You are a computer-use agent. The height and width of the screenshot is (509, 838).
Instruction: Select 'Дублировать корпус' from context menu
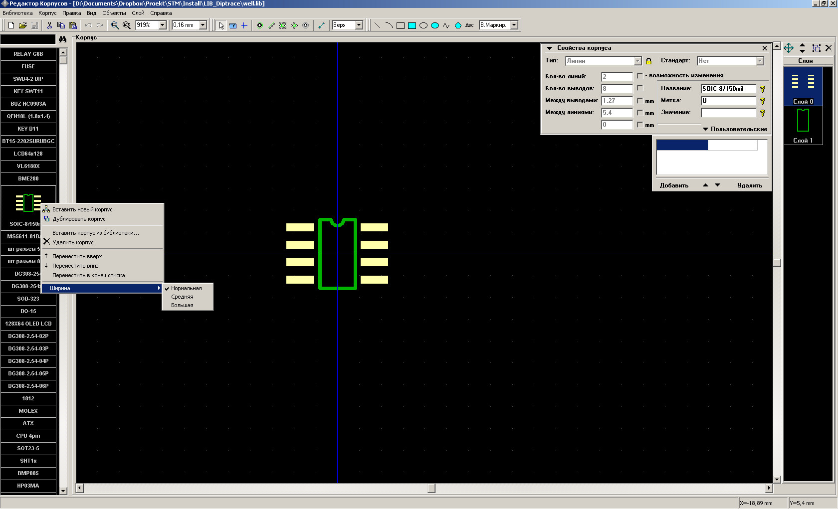79,219
